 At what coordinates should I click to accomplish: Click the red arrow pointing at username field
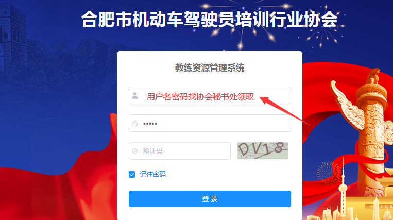[x=284, y=111]
